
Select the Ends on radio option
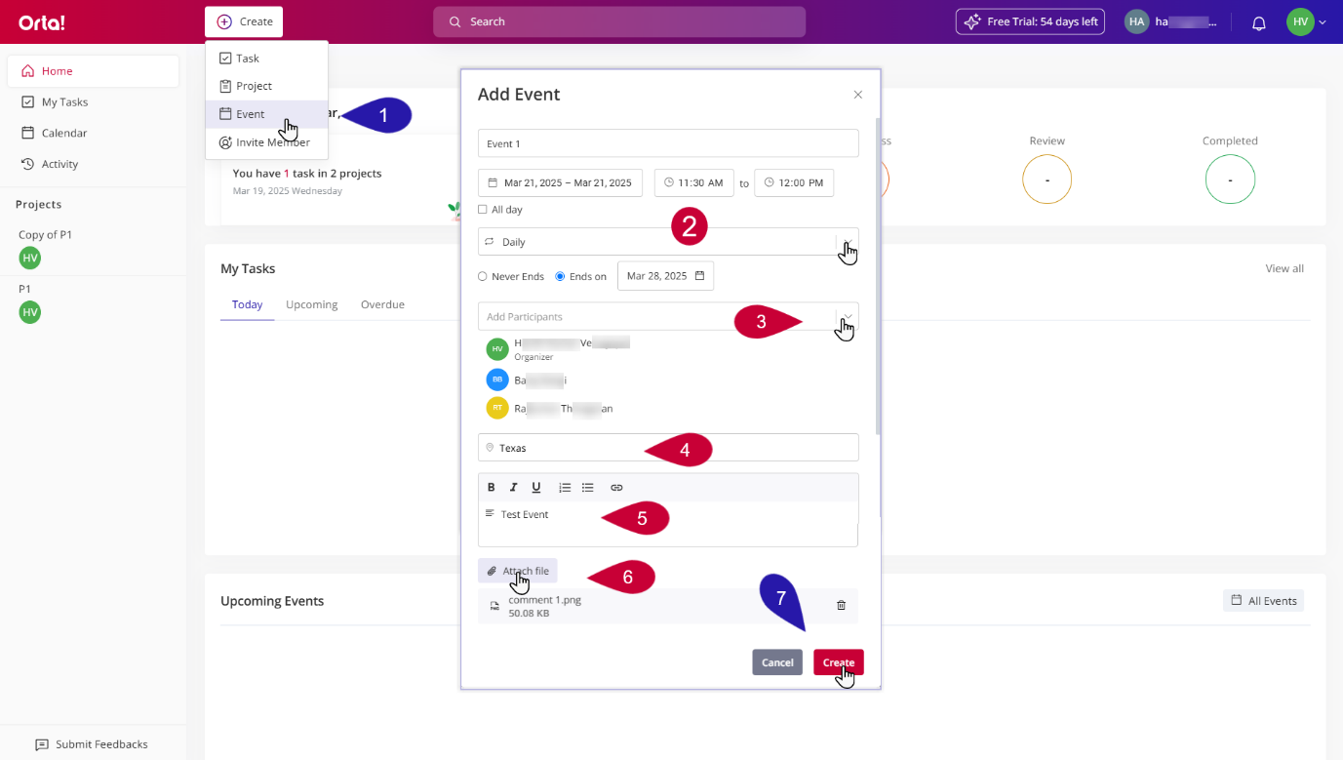tap(561, 277)
